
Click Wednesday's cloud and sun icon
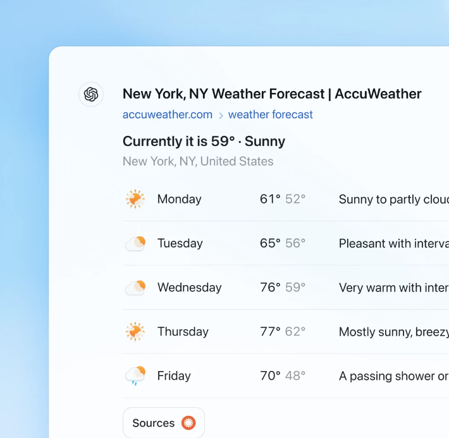(135, 288)
